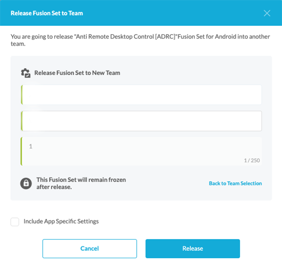The height and width of the screenshot is (263, 282).
Task: Click the green accent bar on second field
Action: (x=22, y=121)
